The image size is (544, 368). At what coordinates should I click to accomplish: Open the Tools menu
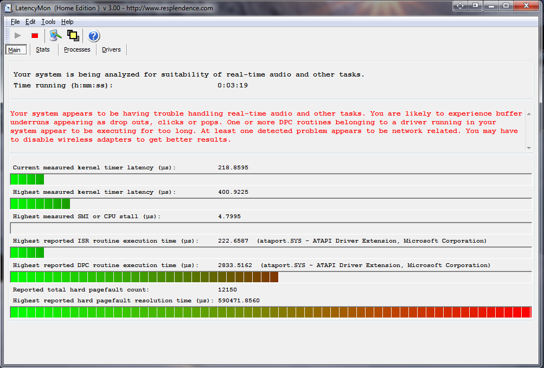point(48,22)
